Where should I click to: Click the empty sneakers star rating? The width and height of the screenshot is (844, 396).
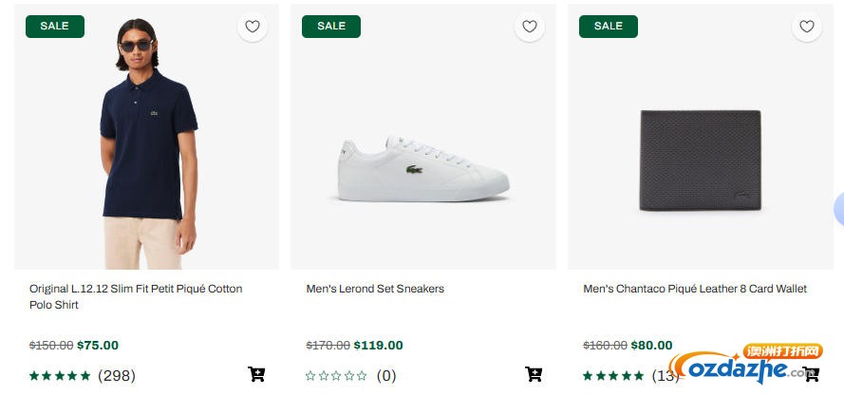[336, 376]
